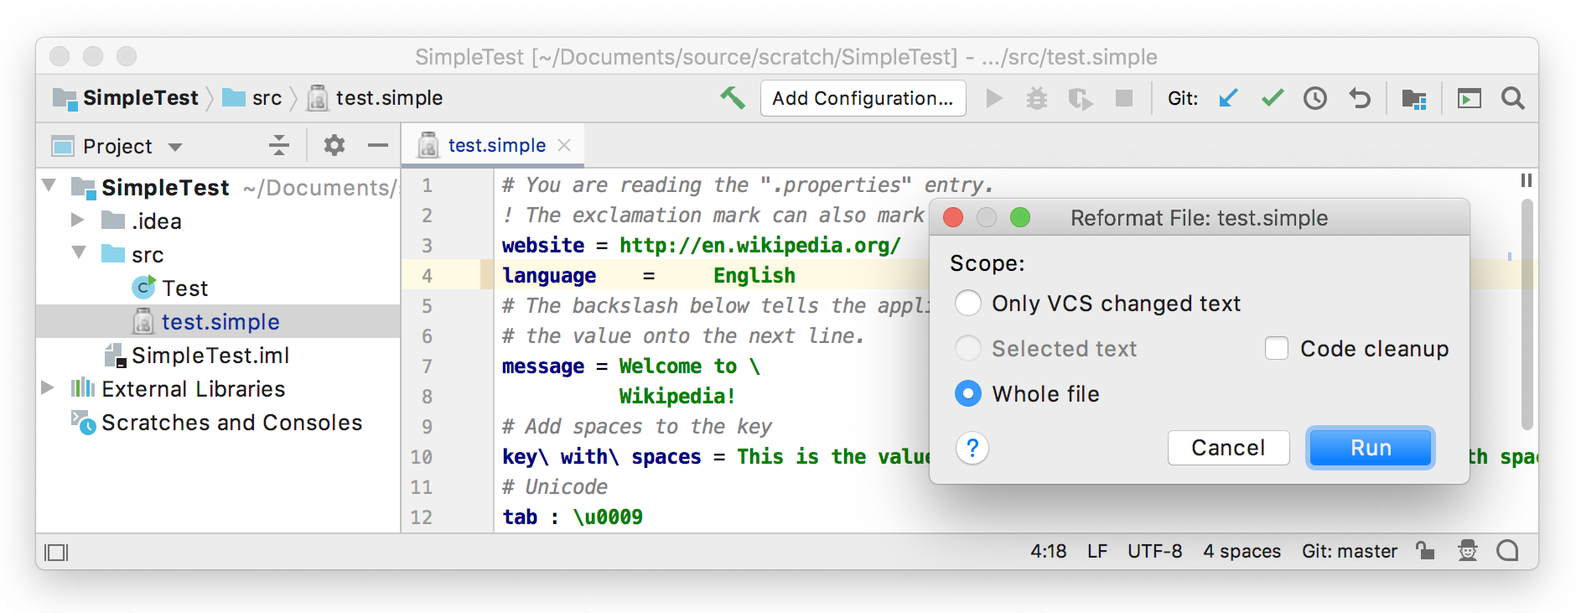The width and height of the screenshot is (1576, 613).
Task: Cancel the Reformat File dialog
Action: point(1228,448)
